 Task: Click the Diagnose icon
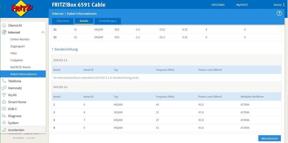tap(4, 116)
